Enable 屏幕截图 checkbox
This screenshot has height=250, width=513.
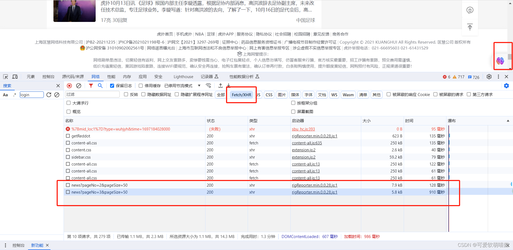pos(293,111)
